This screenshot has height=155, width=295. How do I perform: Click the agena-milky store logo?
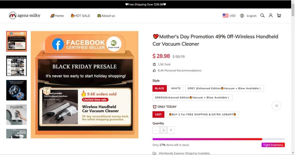(24, 15)
